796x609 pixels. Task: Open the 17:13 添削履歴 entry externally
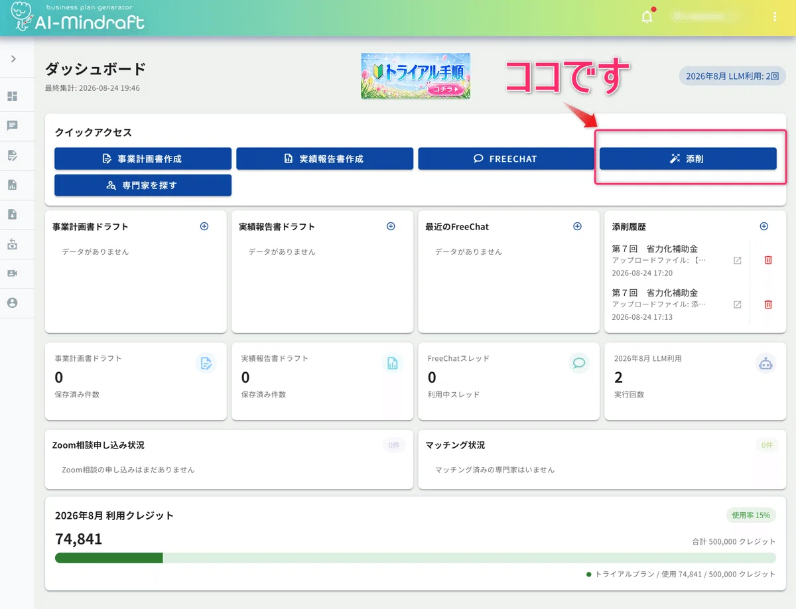pyautogui.click(x=737, y=304)
